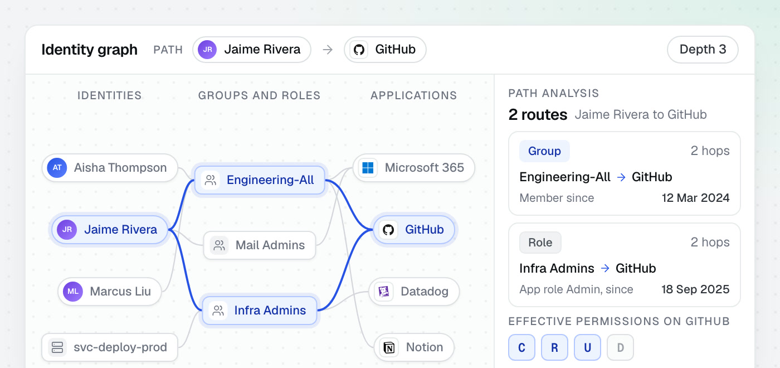Click the Group route tag

click(x=544, y=151)
